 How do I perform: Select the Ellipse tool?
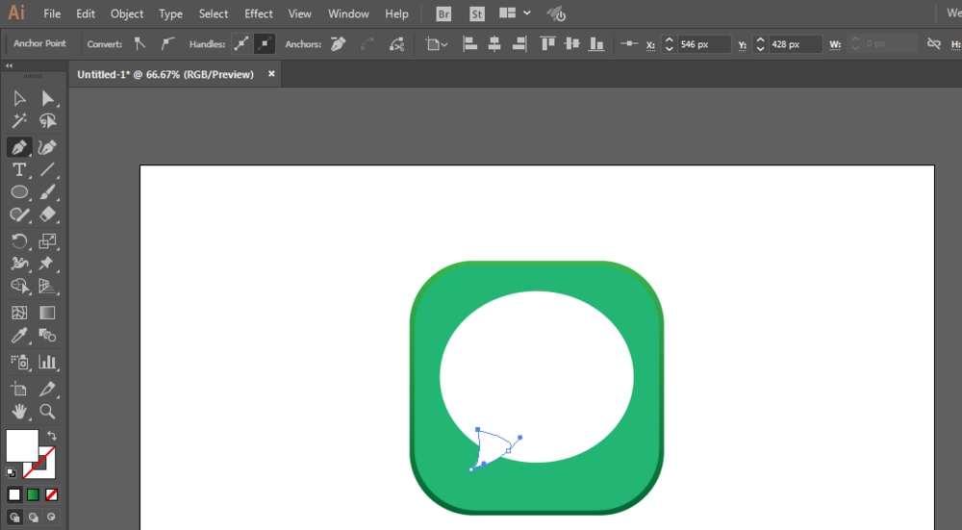coord(19,192)
